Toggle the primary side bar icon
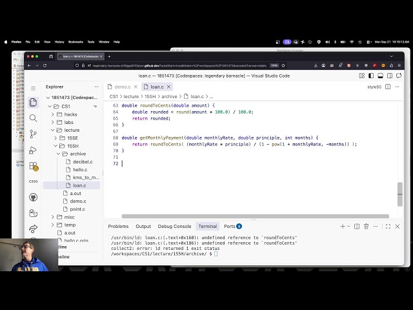The width and height of the screenshot is (413, 310). pyautogui.click(x=371, y=76)
